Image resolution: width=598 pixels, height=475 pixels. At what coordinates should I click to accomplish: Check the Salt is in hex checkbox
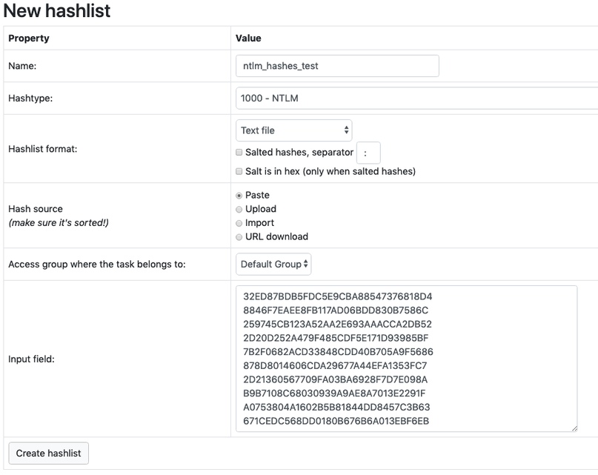click(x=239, y=172)
